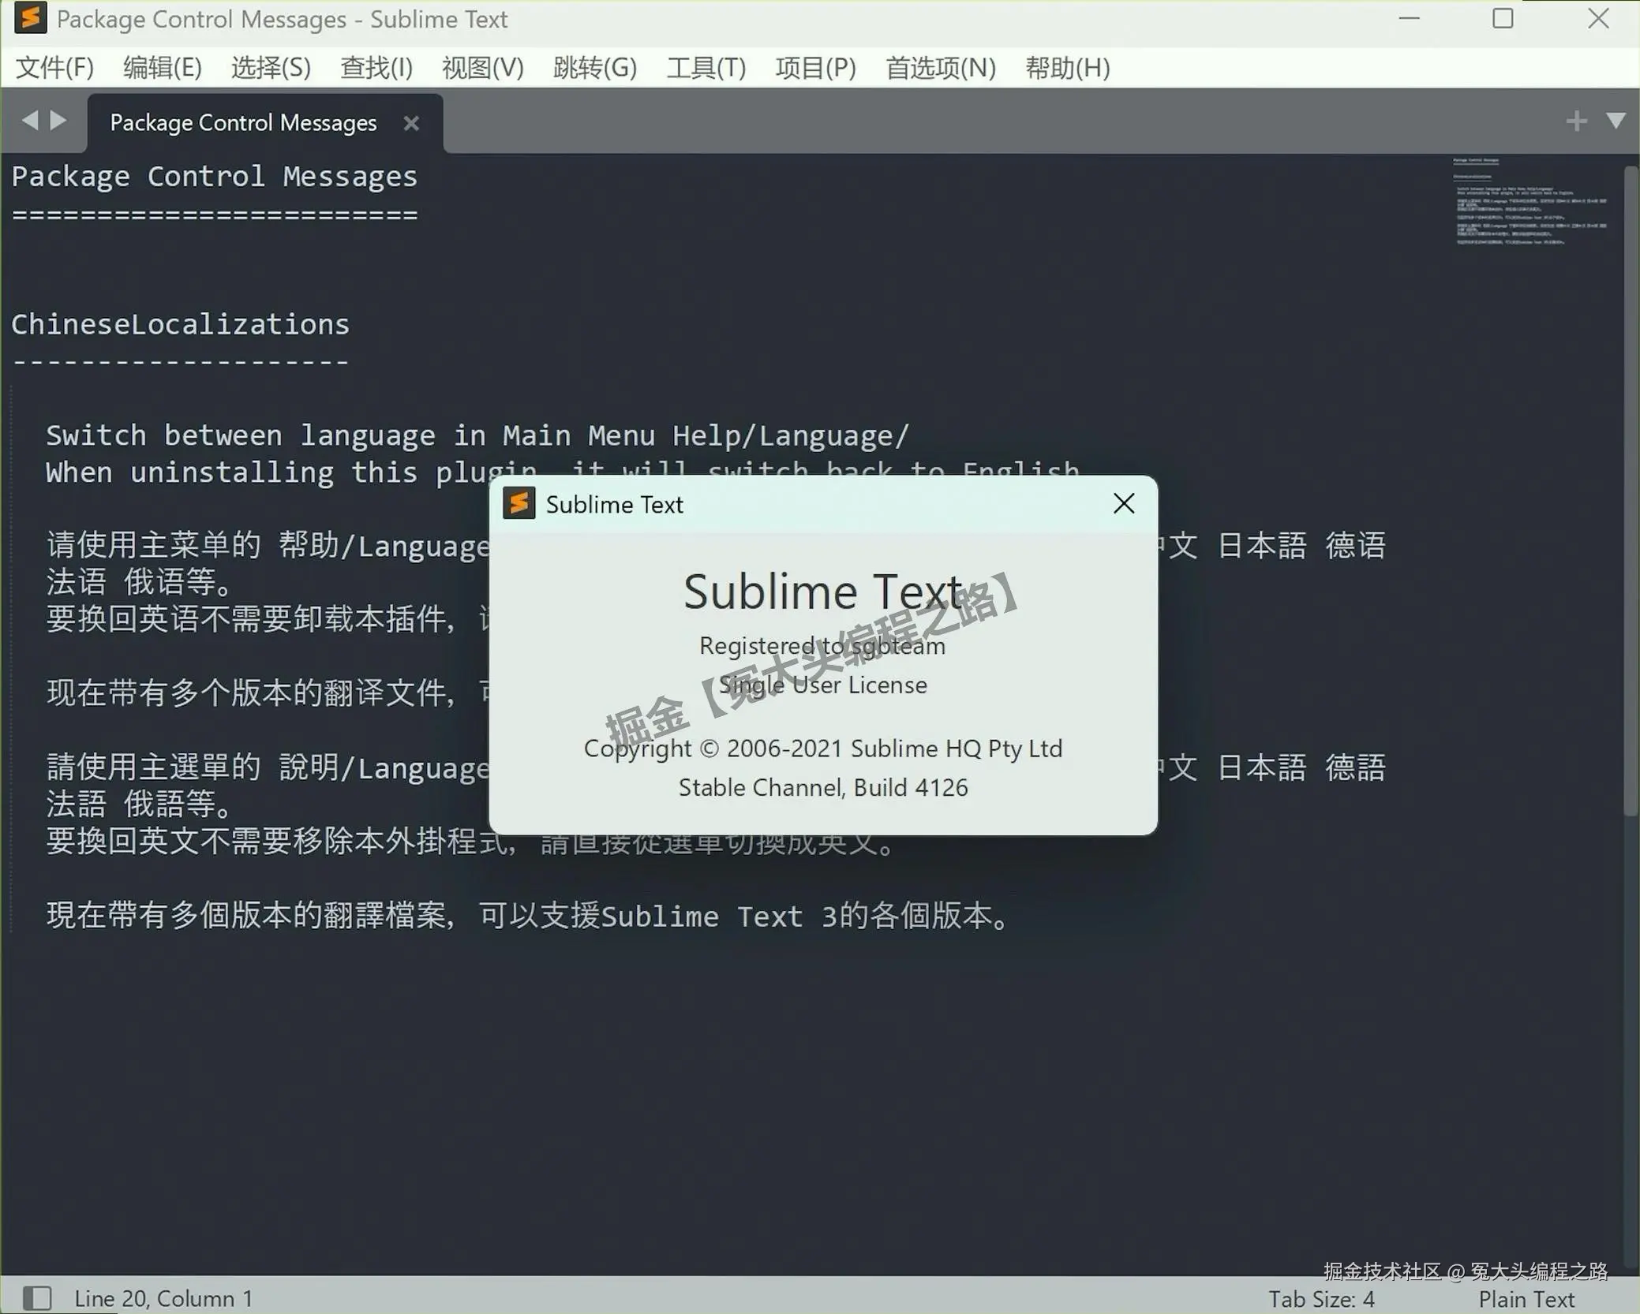Click the left tab navigation arrow
The image size is (1640, 1314).
[x=29, y=120]
